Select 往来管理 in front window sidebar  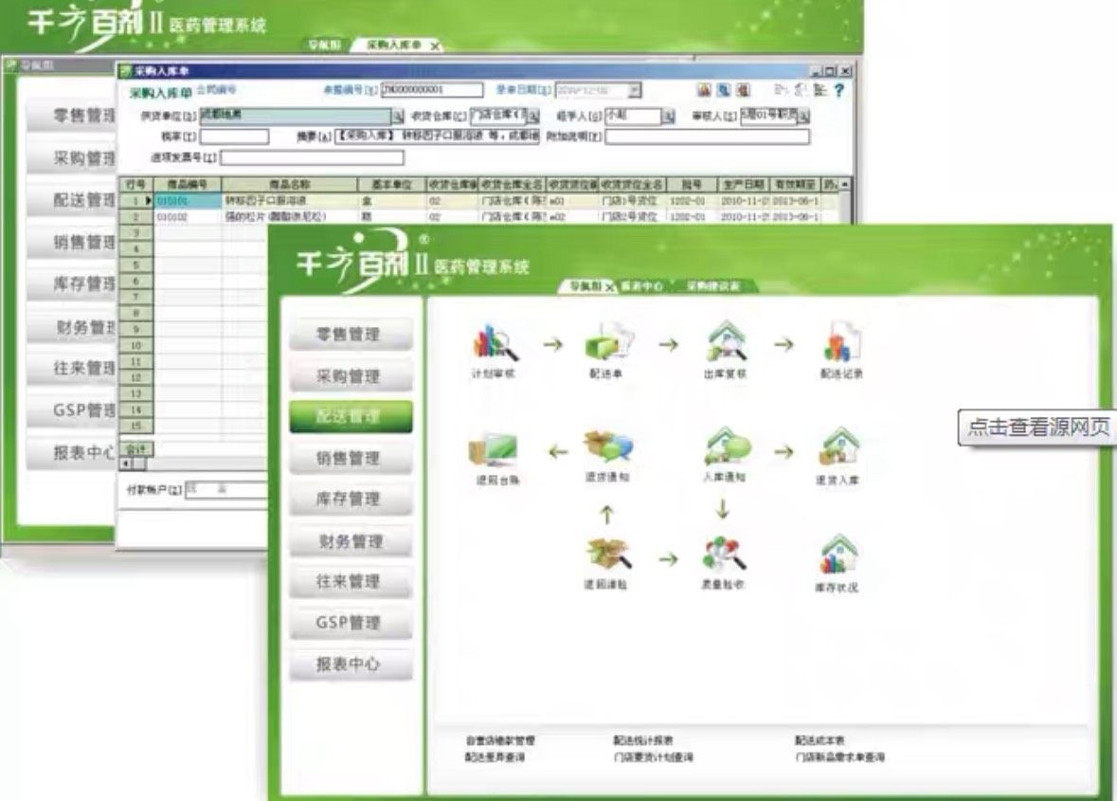(351, 581)
